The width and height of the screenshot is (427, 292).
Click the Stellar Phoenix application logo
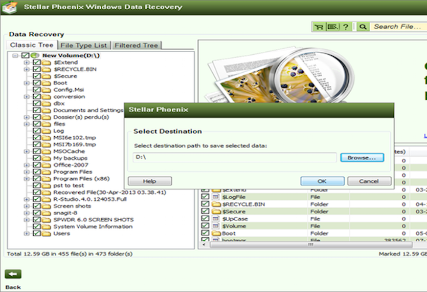tap(10, 7)
